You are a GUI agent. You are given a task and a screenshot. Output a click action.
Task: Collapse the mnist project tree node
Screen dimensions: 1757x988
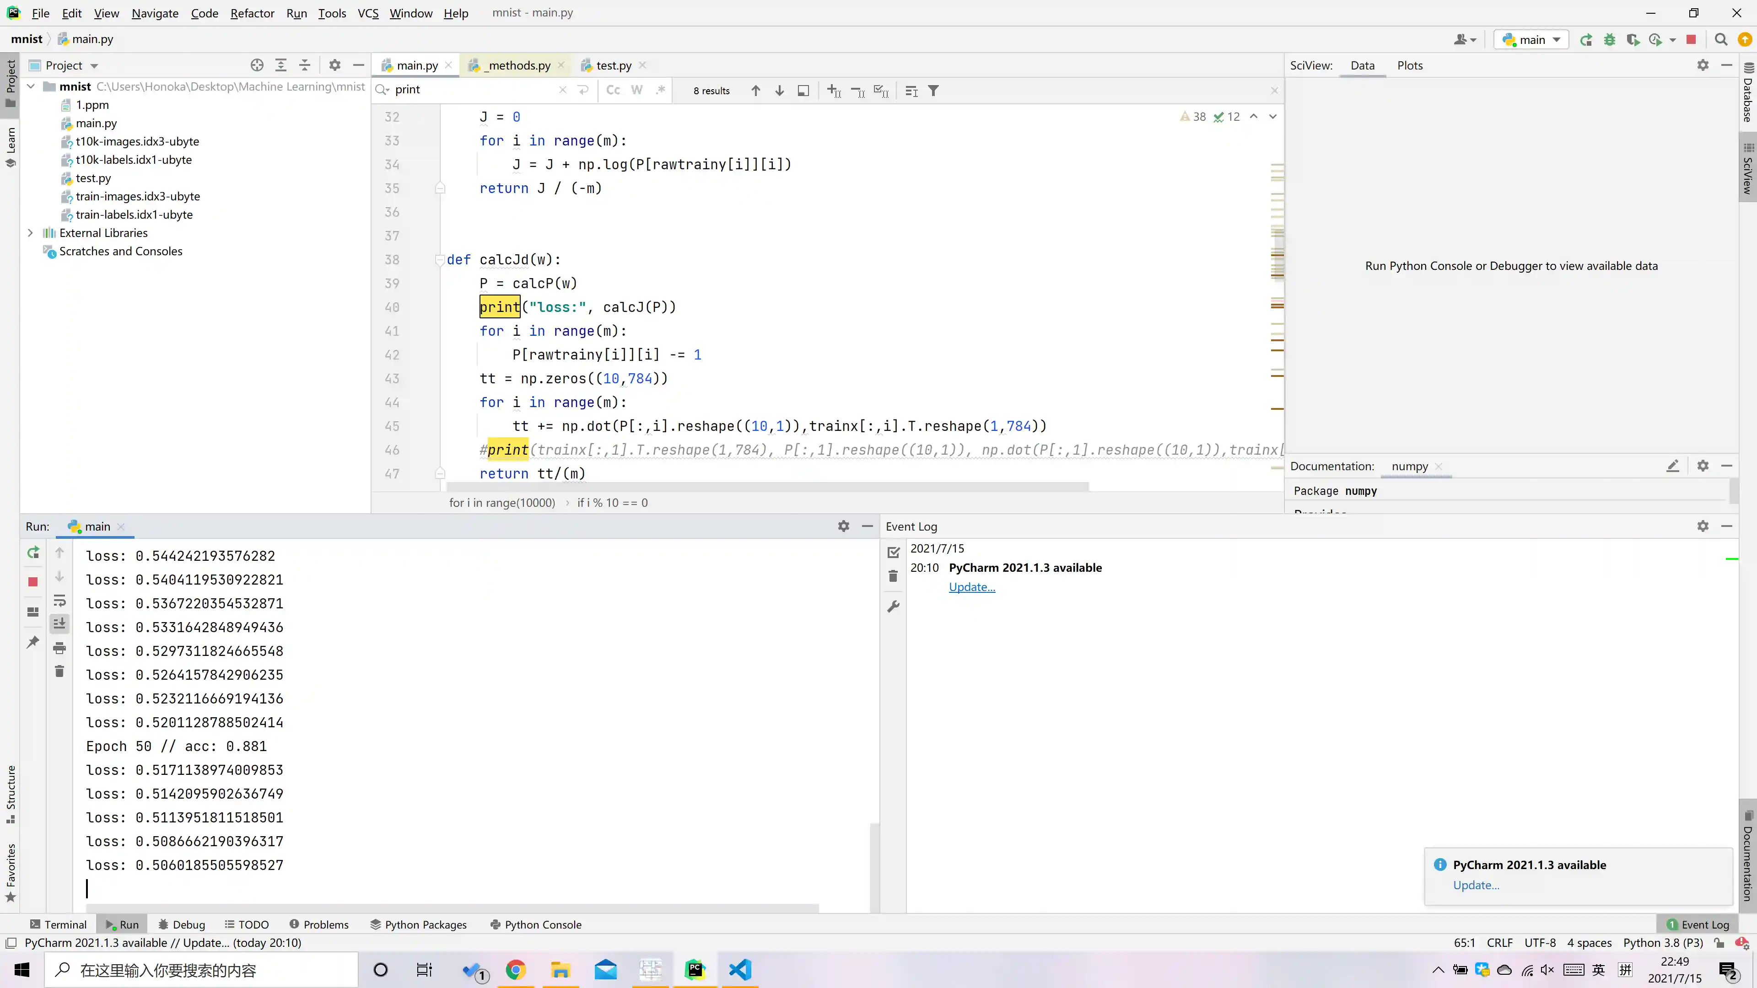31,86
